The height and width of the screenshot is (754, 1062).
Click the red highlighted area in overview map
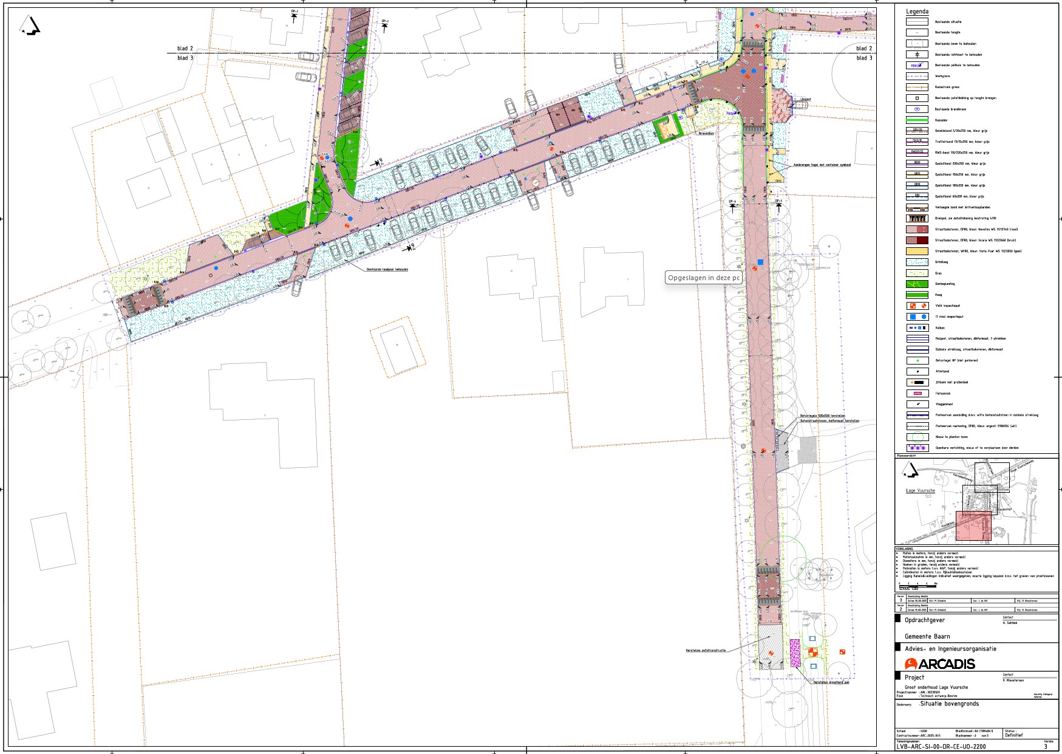973,526
